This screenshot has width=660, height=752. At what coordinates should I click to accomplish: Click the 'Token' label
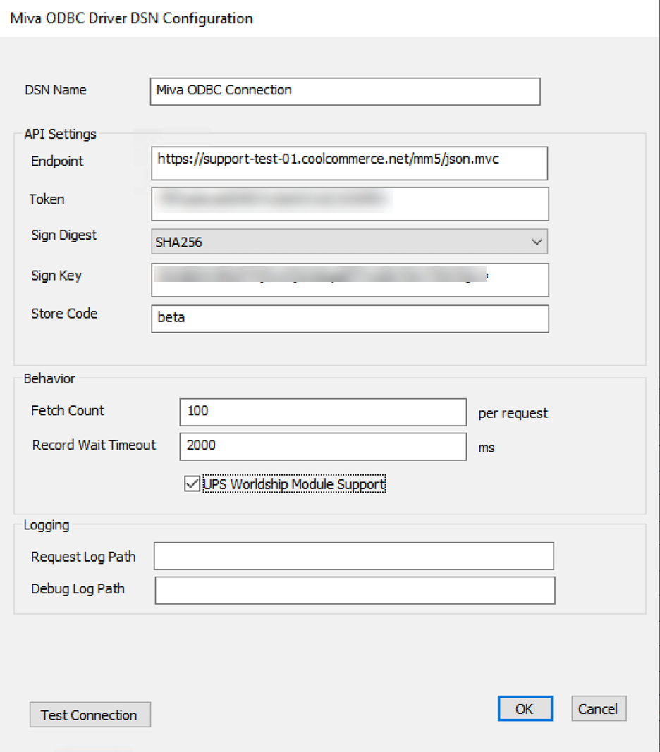[x=47, y=199]
